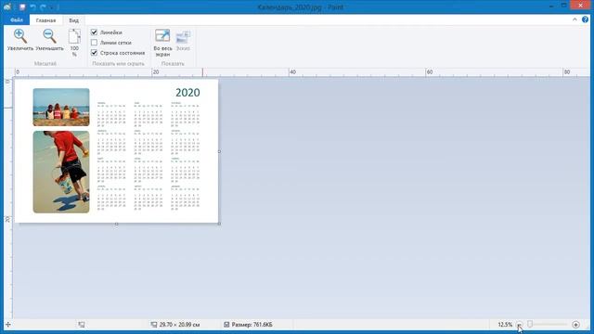Show the image Во весь экран

tap(162, 43)
